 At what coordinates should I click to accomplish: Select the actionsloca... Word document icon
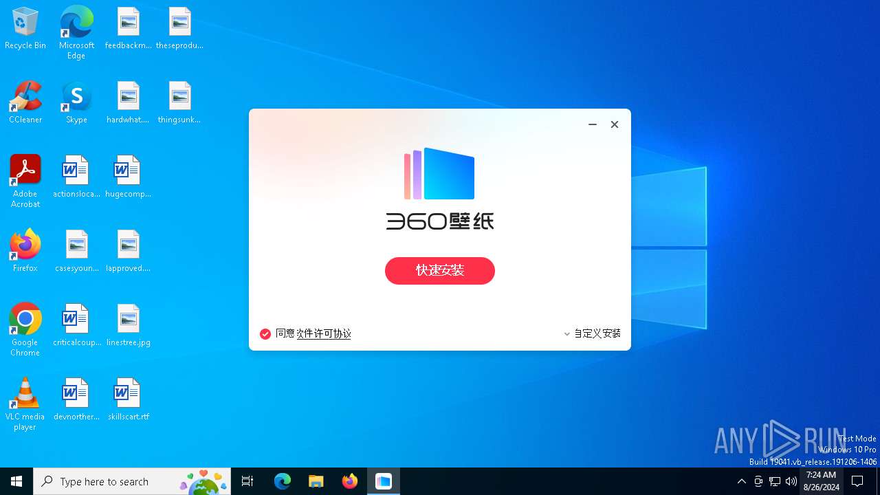click(x=76, y=177)
